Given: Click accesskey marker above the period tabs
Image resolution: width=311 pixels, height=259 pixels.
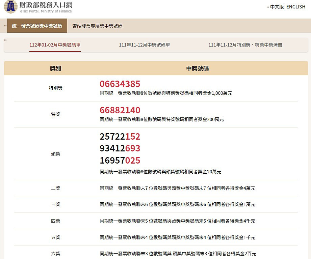Looking at the screenshot, I should (x=5, y=40).
